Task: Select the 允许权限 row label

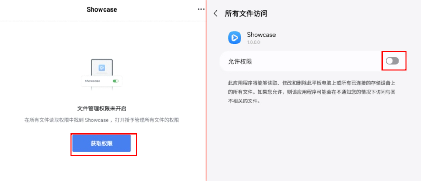Action: pos(240,61)
